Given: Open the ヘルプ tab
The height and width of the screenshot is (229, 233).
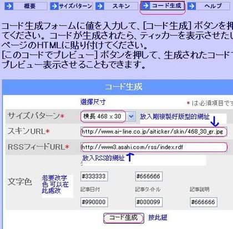Looking at the screenshot, I should click(209, 6).
